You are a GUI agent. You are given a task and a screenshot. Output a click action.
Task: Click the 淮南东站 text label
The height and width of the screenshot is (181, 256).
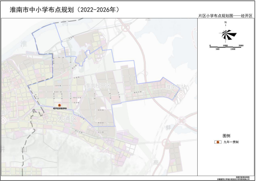pos(176,87)
